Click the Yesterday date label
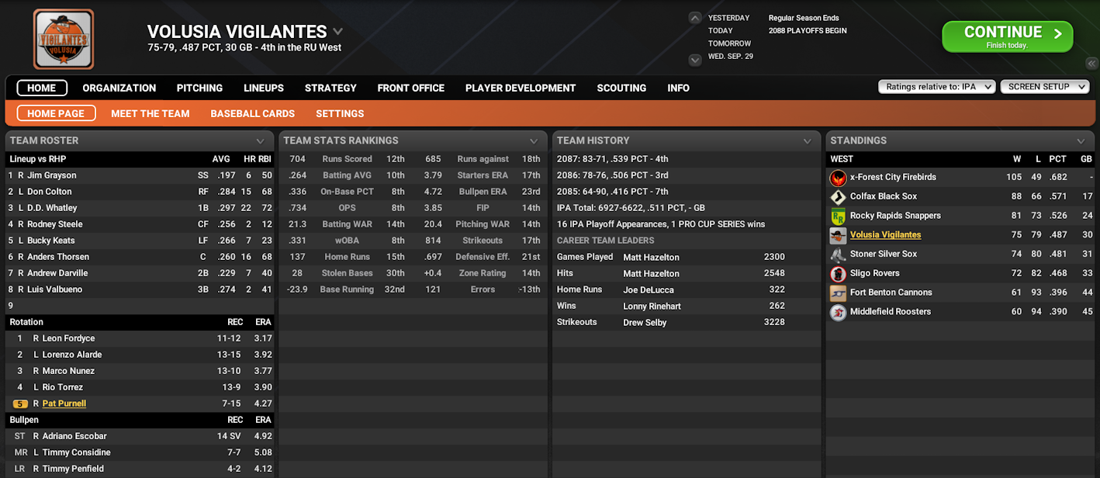Image resolution: width=1100 pixels, height=478 pixels. point(729,18)
